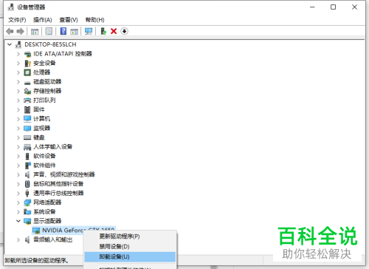Click the action pane toolbar icon

[74, 31]
